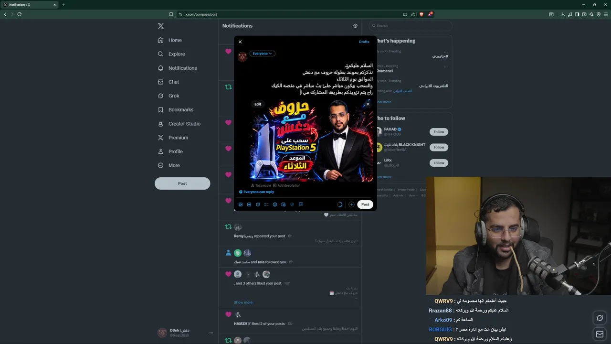Screen dimensions: 611x344
Task: Open the Brave Wallet icon
Action: [584, 14]
